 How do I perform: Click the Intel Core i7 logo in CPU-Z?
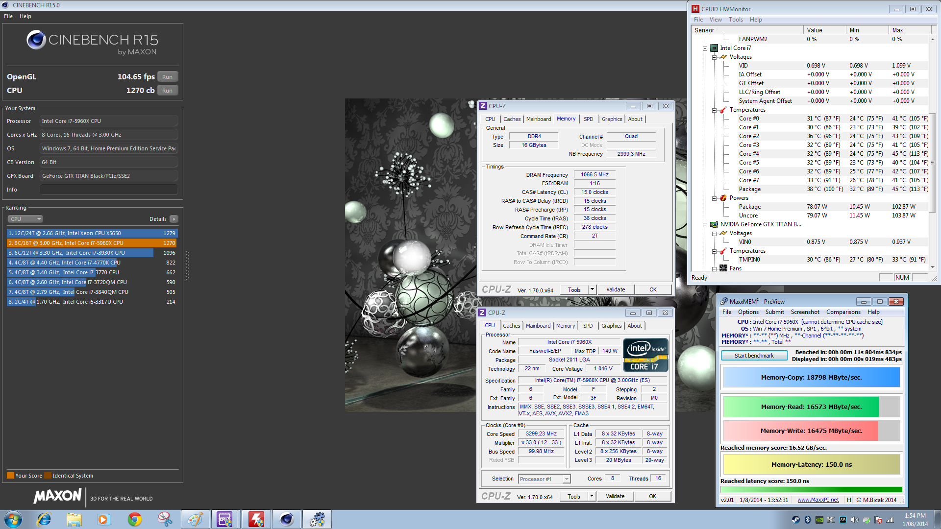[x=645, y=355]
